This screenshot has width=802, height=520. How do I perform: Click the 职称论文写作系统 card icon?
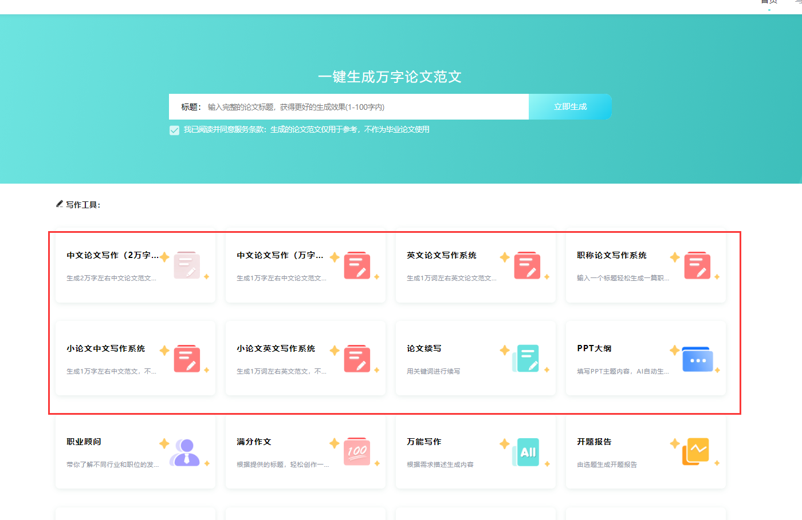tap(697, 265)
